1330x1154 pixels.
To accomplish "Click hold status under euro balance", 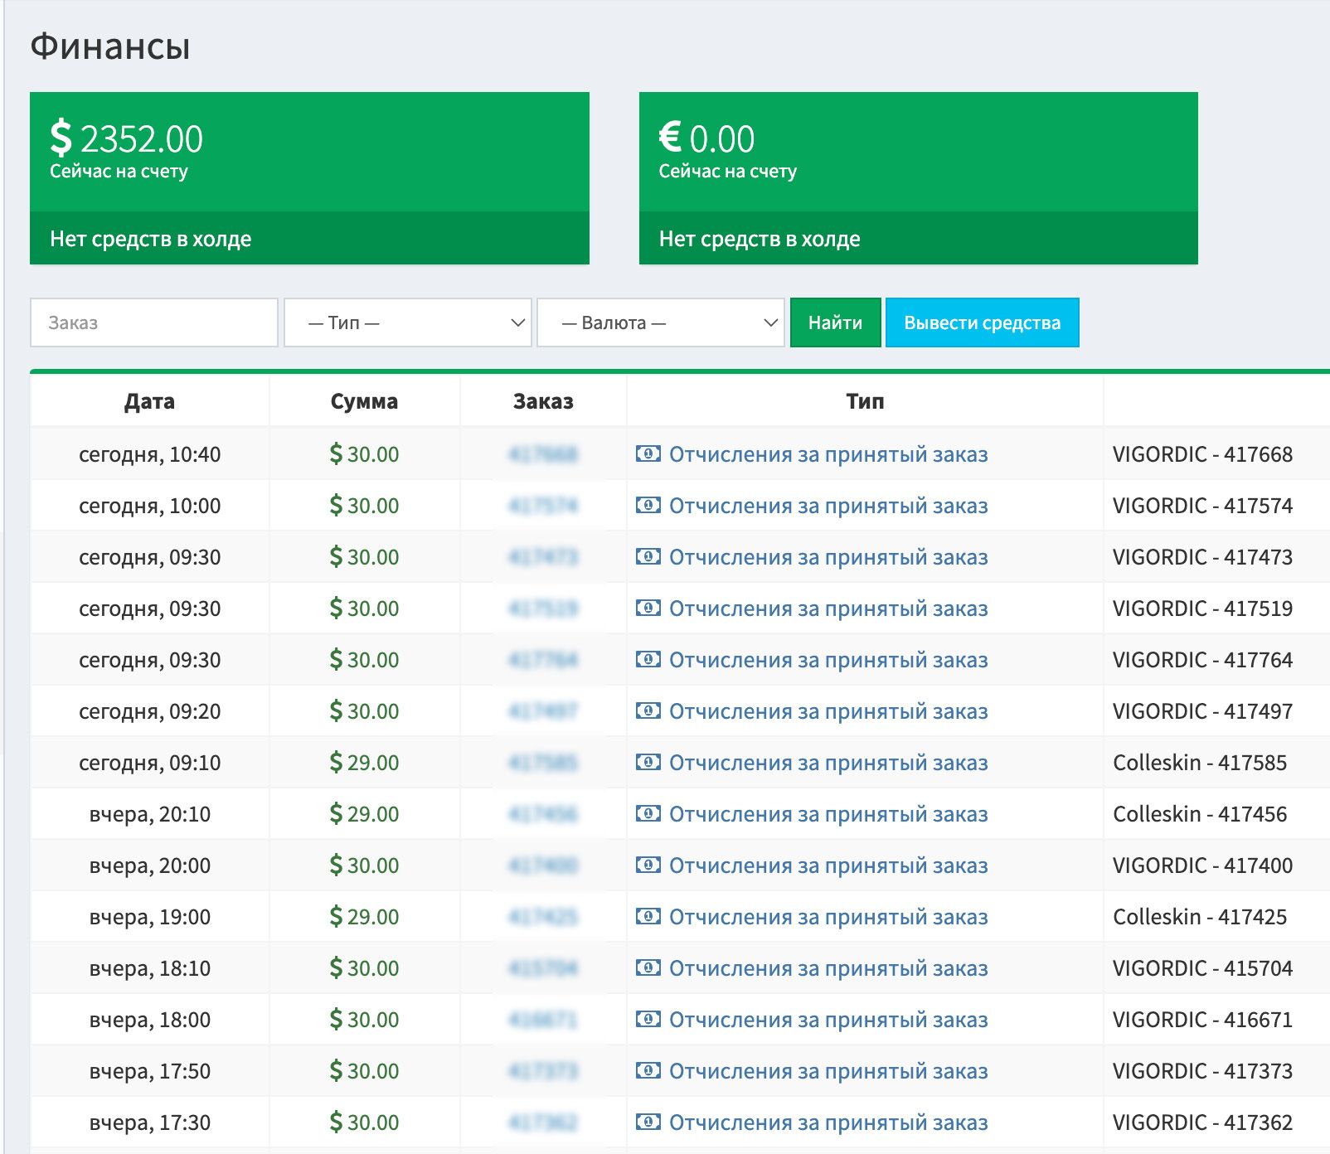I will (x=918, y=239).
